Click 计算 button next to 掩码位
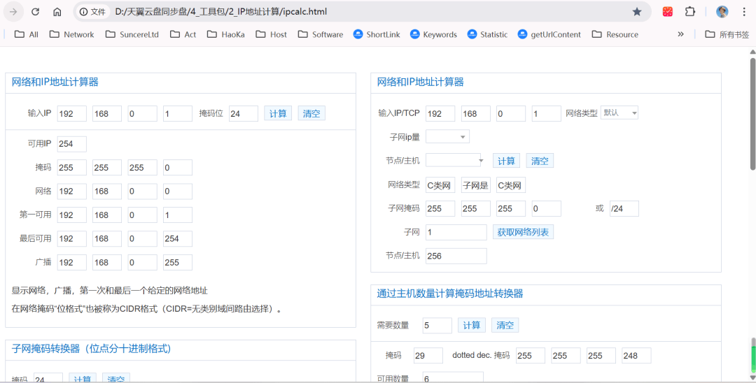 (278, 113)
